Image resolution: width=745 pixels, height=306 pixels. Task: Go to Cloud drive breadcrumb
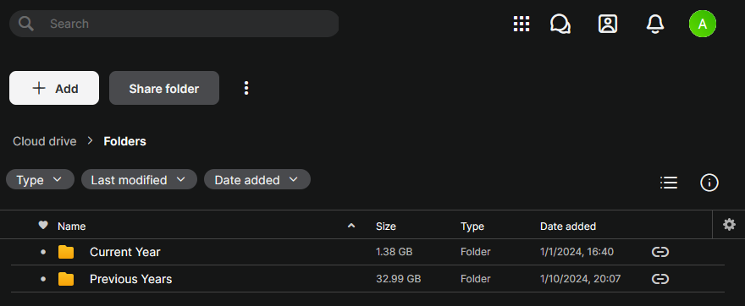pyautogui.click(x=45, y=141)
